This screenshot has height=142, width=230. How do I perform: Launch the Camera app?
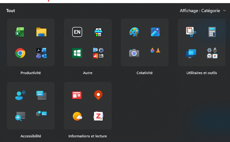click(134, 53)
